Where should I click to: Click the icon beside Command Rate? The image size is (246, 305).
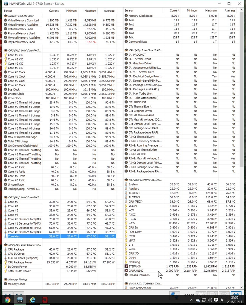click(x=126, y=42)
